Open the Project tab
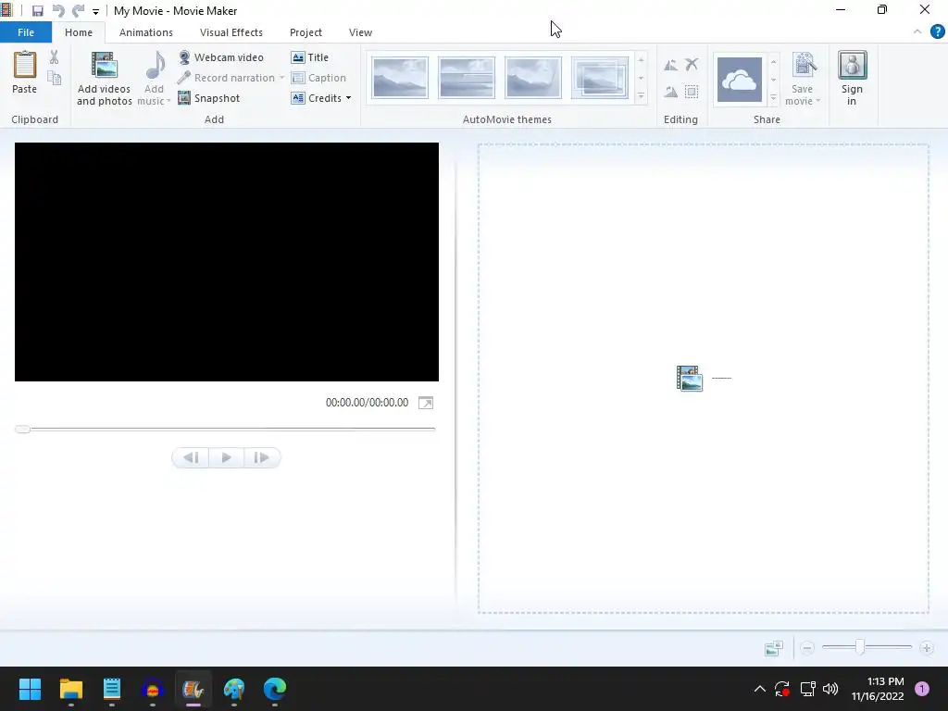 pyautogui.click(x=306, y=32)
